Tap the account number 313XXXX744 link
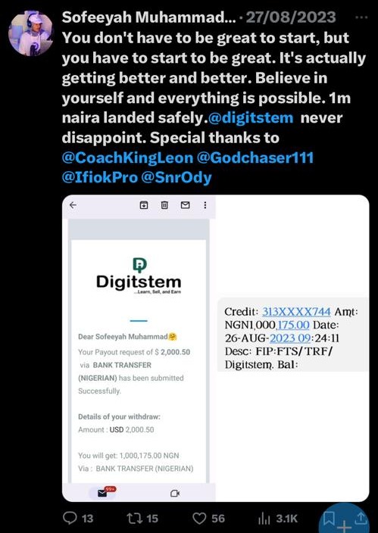This screenshot has width=378, height=533. coord(296,312)
